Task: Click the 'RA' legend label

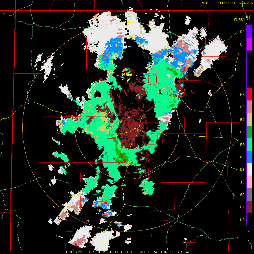Action: (x=242, y=144)
